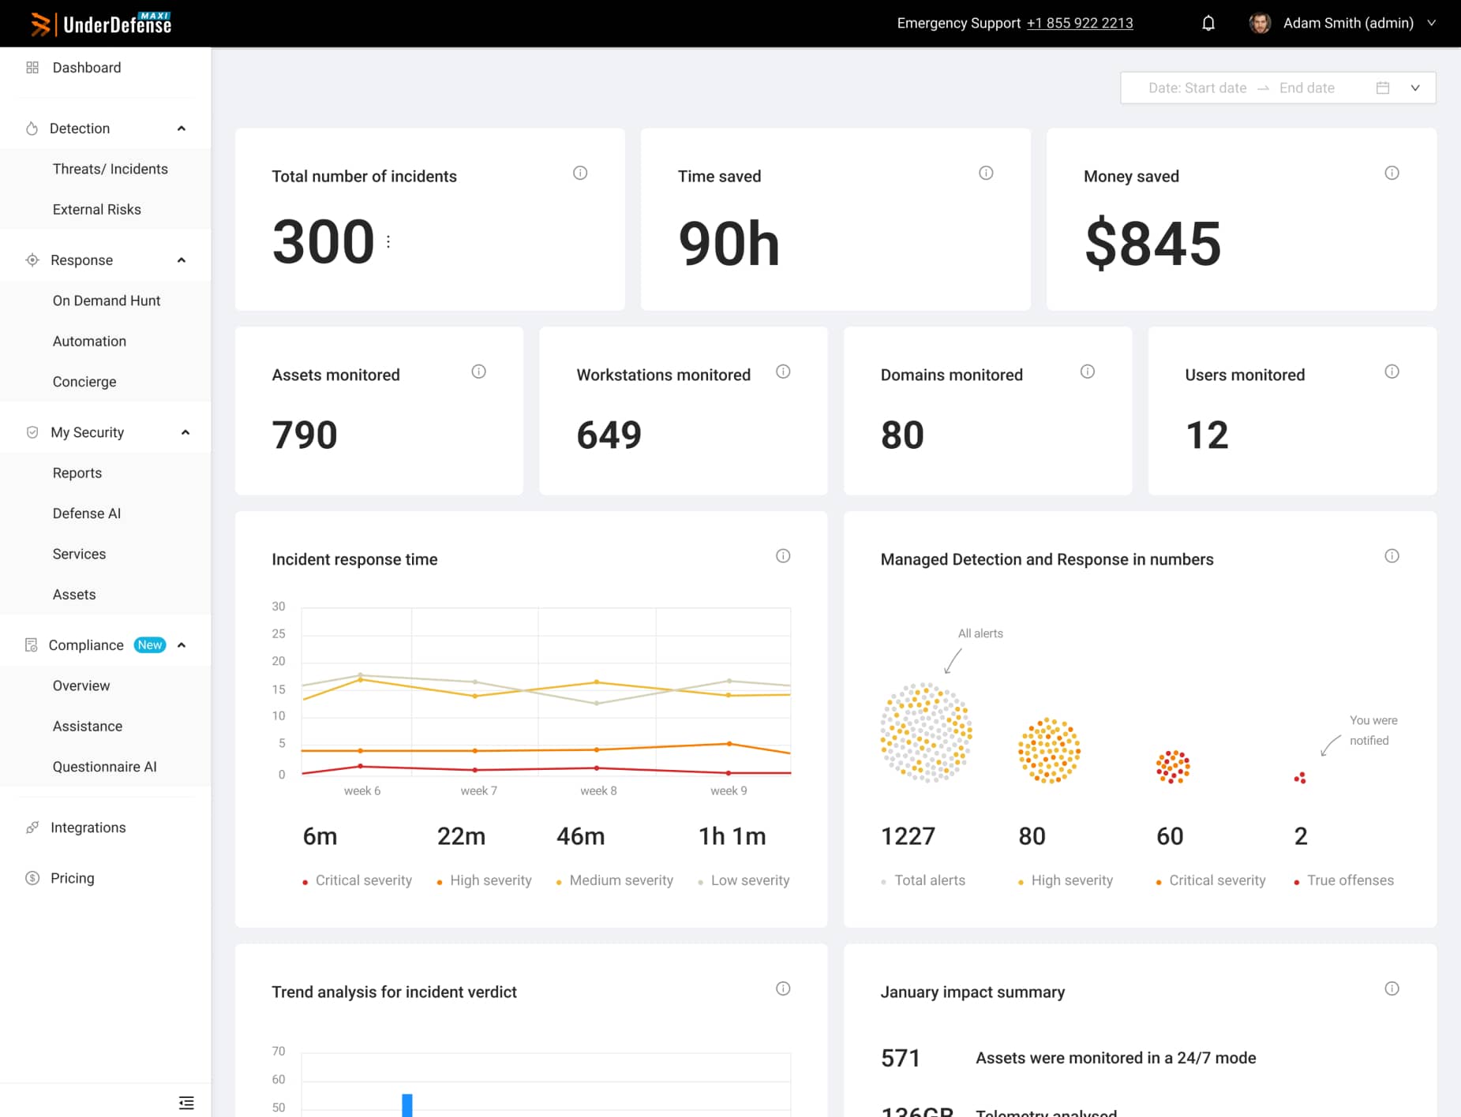
Task: Collapse the Detection section
Action: click(182, 129)
